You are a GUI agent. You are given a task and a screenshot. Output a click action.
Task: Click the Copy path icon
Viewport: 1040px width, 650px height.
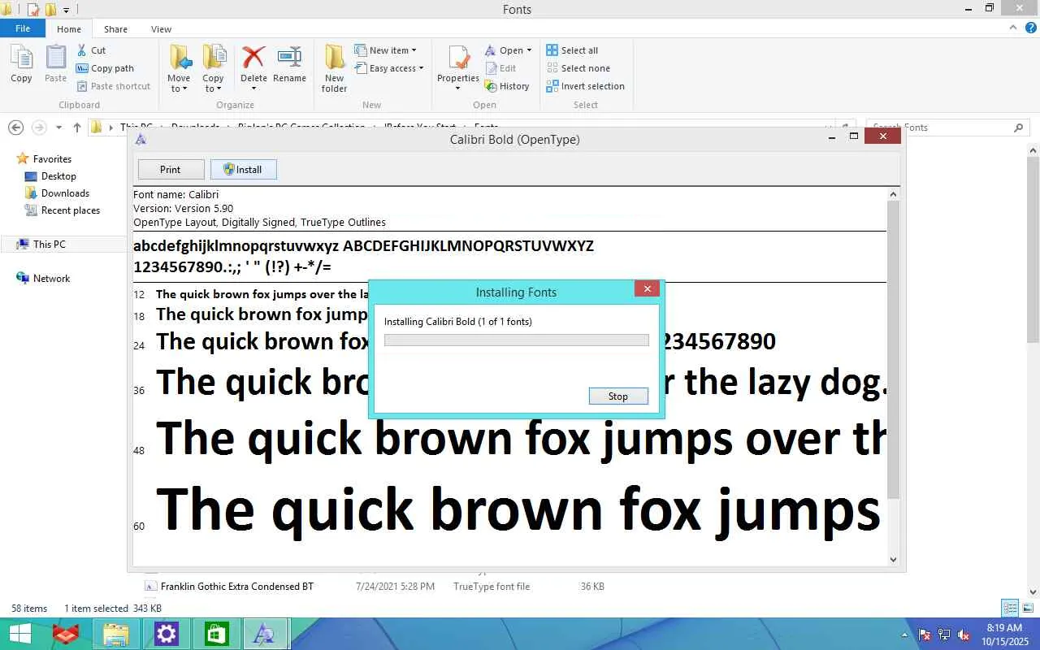(81, 68)
